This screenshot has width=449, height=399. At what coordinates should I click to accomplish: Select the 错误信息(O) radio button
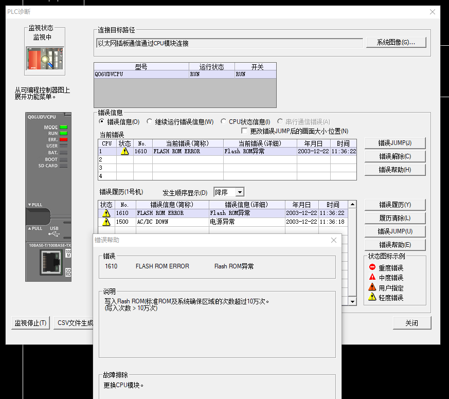tap(102, 122)
